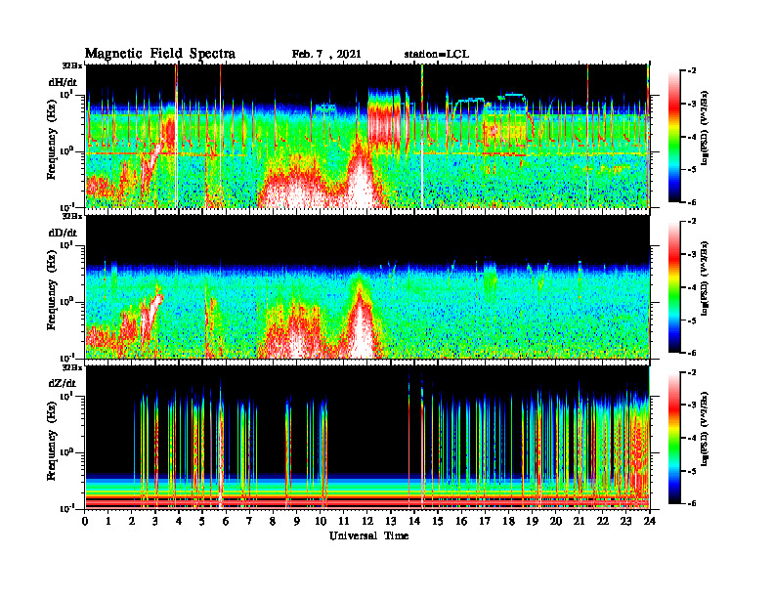Click hour "6" on the Universal Time axis
The image size is (774, 598).
pos(226,522)
